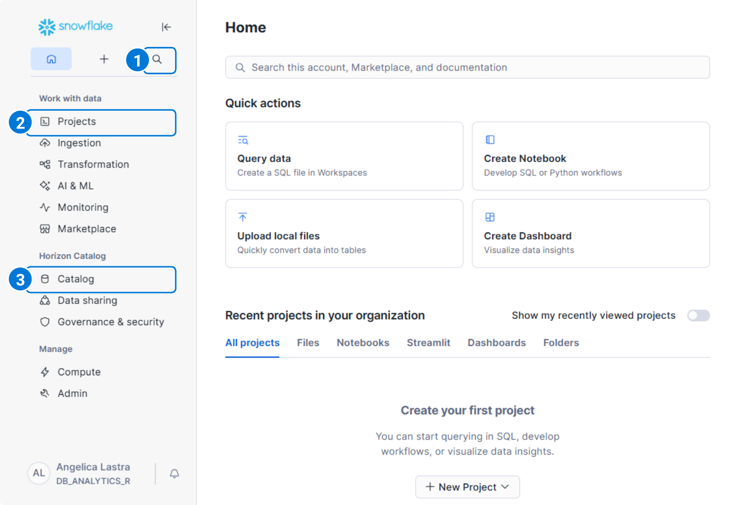Click the notification bell icon
The image size is (733, 505).
(x=174, y=473)
